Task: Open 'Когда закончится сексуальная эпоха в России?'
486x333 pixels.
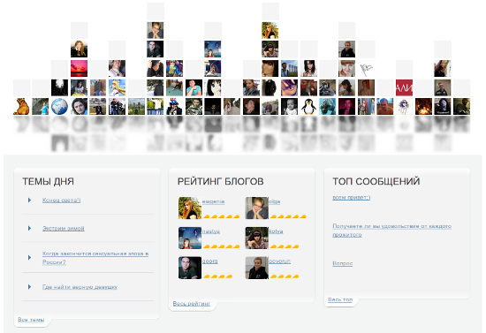Action: [95, 258]
